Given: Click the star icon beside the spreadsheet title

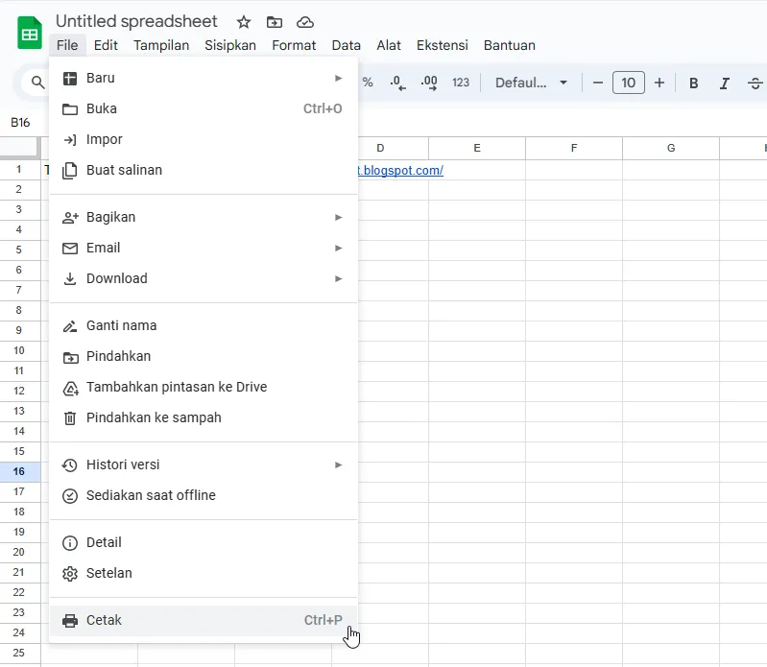Looking at the screenshot, I should coord(244,22).
